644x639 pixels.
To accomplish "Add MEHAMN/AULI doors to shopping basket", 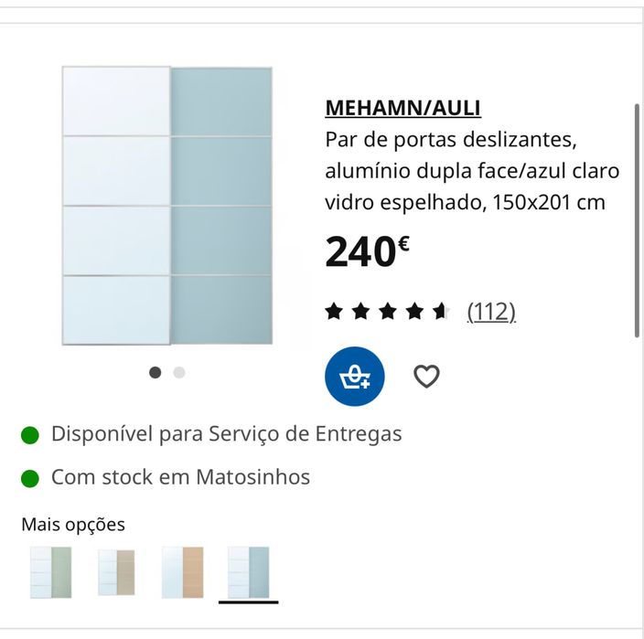I will click(355, 377).
